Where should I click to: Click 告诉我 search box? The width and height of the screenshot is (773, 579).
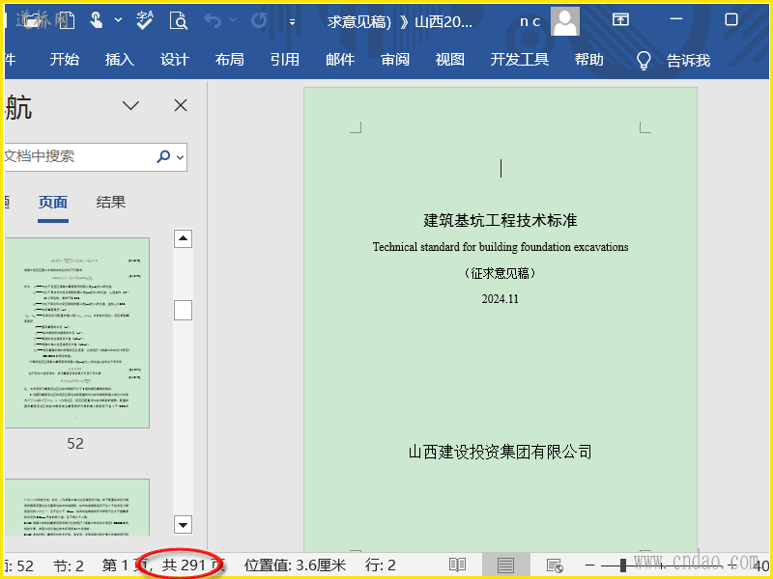click(689, 61)
